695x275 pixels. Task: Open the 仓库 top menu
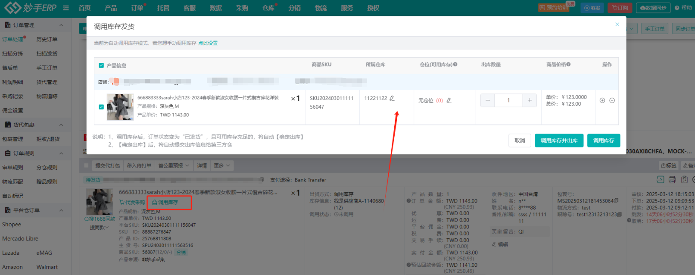coord(268,8)
